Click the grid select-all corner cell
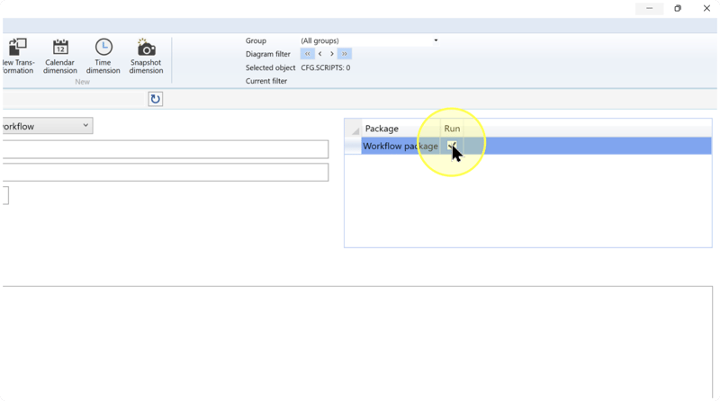The height and width of the screenshot is (401, 720). (353, 129)
